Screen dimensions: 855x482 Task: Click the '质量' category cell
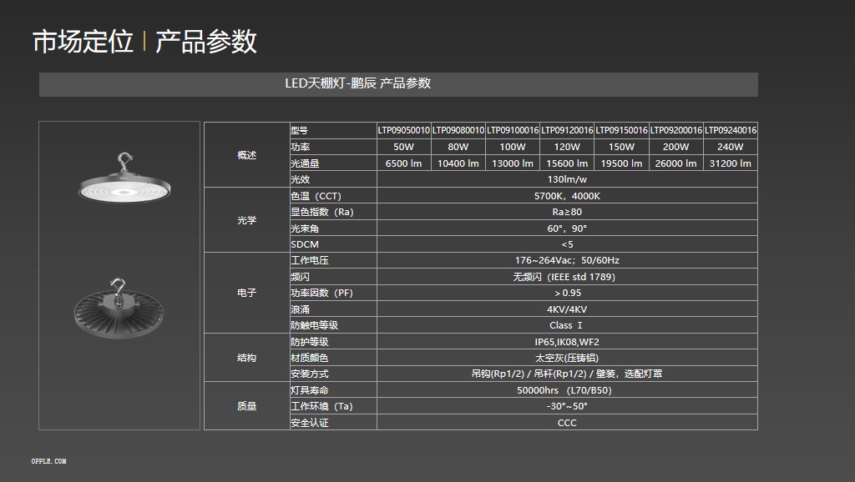[247, 406]
